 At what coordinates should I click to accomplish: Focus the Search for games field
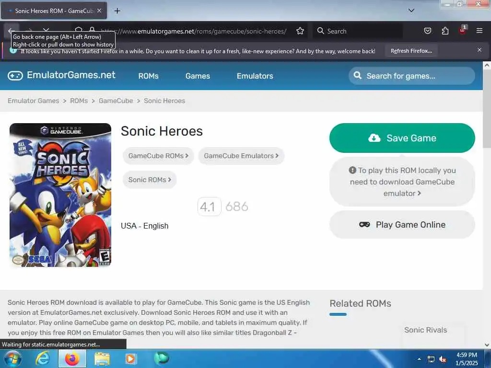click(412, 76)
